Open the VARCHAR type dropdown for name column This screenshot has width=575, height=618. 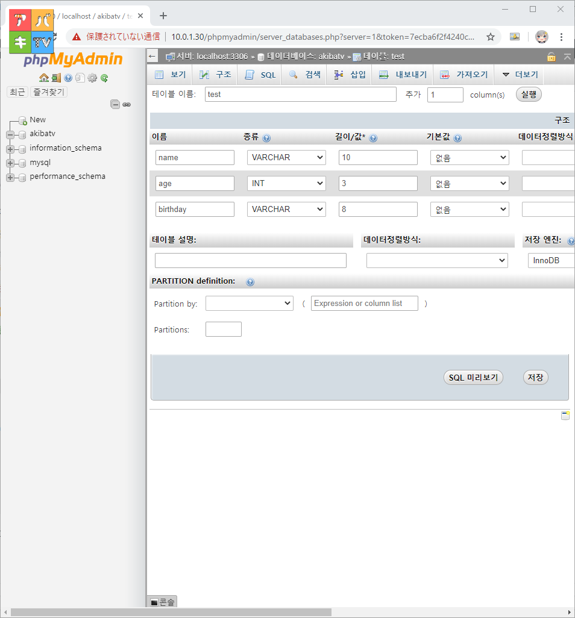(286, 157)
